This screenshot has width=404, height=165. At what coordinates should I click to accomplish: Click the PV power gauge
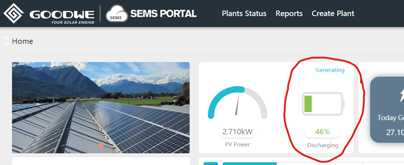pos(237,103)
